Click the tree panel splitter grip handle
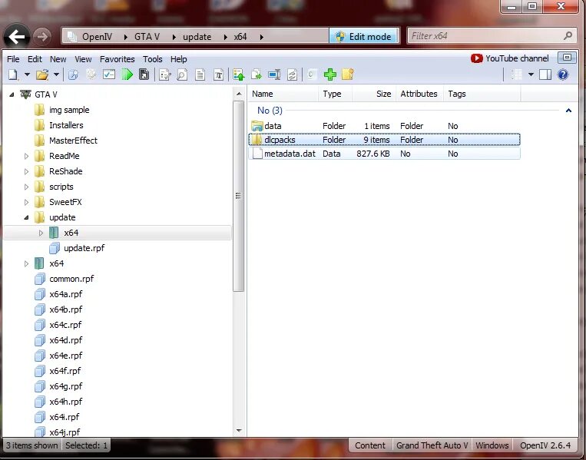586x460 pixels. pyautogui.click(x=238, y=195)
